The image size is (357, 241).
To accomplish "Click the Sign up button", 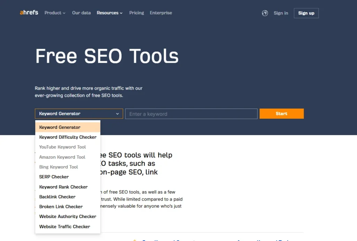I will pyautogui.click(x=306, y=13).
